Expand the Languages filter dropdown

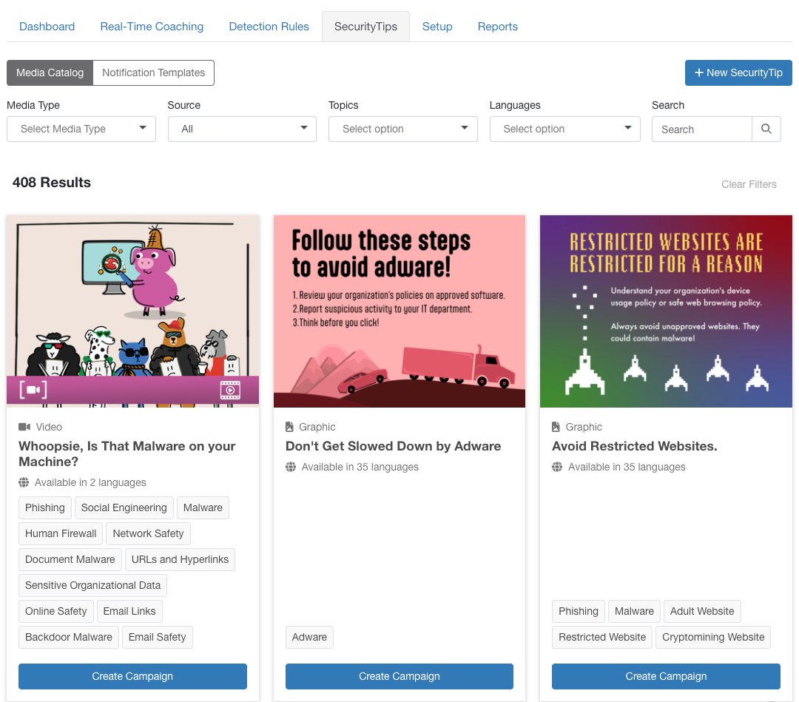point(564,129)
